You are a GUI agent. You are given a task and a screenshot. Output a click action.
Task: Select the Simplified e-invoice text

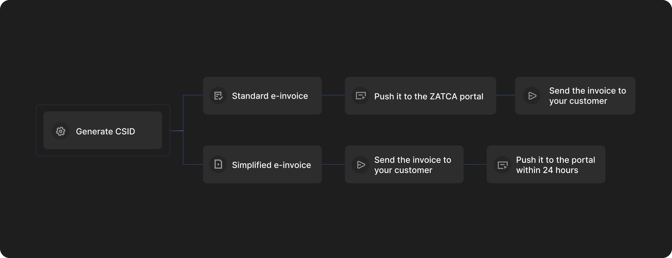(271, 165)
